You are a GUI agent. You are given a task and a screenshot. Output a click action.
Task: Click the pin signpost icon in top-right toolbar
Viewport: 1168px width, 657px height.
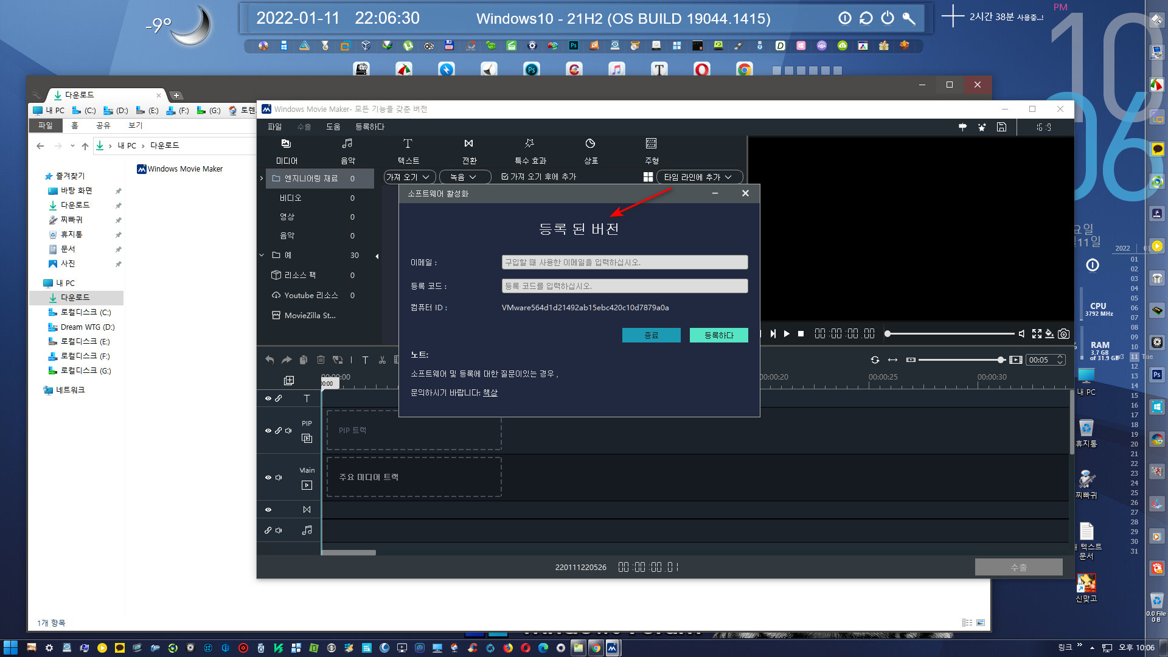[x=962, y=127]
